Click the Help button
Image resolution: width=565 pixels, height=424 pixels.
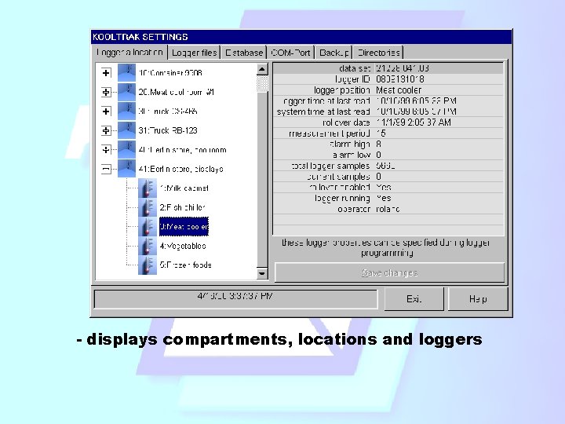tap(478, 299)
